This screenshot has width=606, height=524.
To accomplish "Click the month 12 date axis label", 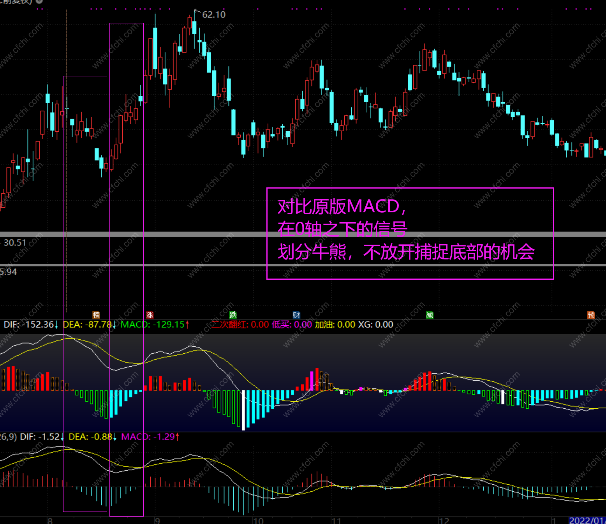I will (444, 520).
